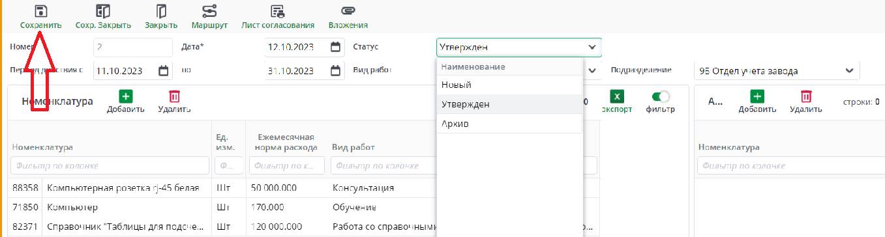Toggle the фильтр switch

click(661, 96)
